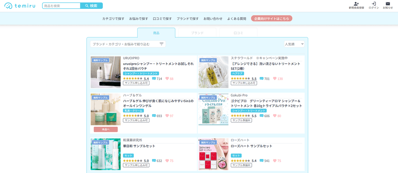398x173 pixels.
Task: Open the 人気順 sort dropdown
Action: click(x=294, y=44)
